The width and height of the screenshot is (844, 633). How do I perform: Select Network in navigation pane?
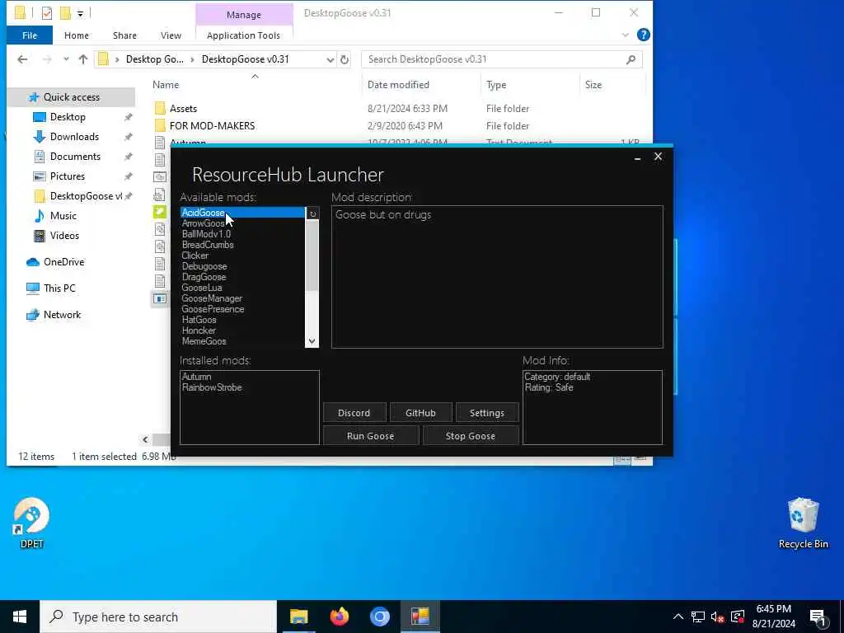[62, 315]
